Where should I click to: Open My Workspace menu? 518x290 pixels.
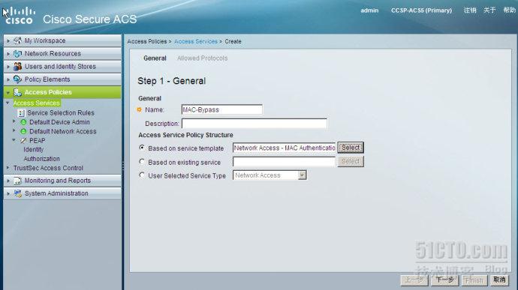[62, 40]
